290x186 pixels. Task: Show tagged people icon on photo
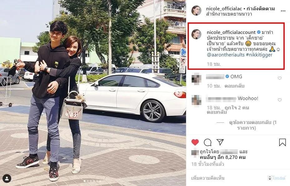pyautogui.click(x=7, y=179)
